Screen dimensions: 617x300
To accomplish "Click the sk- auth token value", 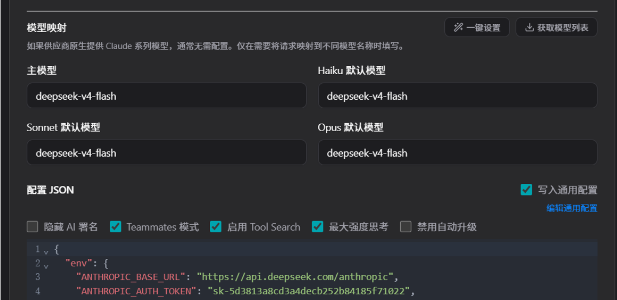I will pyautogui.click(x=308, y=291).
